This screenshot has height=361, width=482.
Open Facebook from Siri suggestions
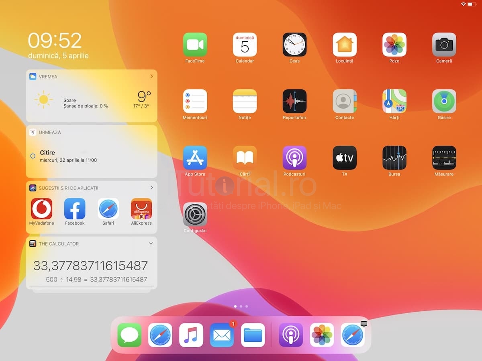75,209
